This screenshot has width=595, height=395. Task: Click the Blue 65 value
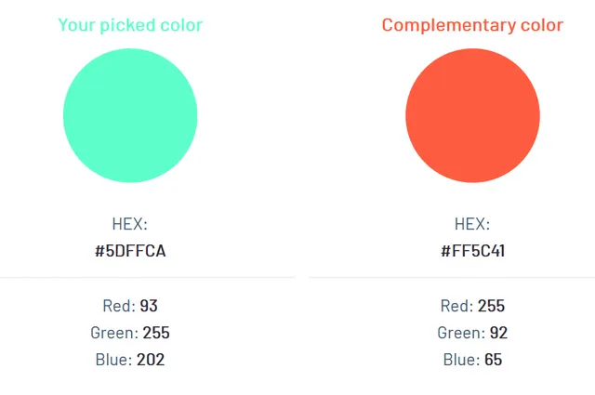(x=494, y=360)
